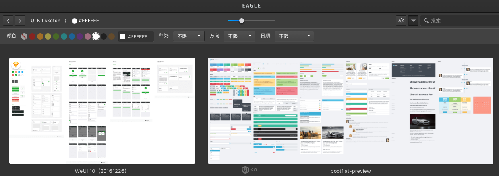Choose the green color filter swatch
Image resolution: width=499 pixels, height=176 pixels.
click(56, 36)
